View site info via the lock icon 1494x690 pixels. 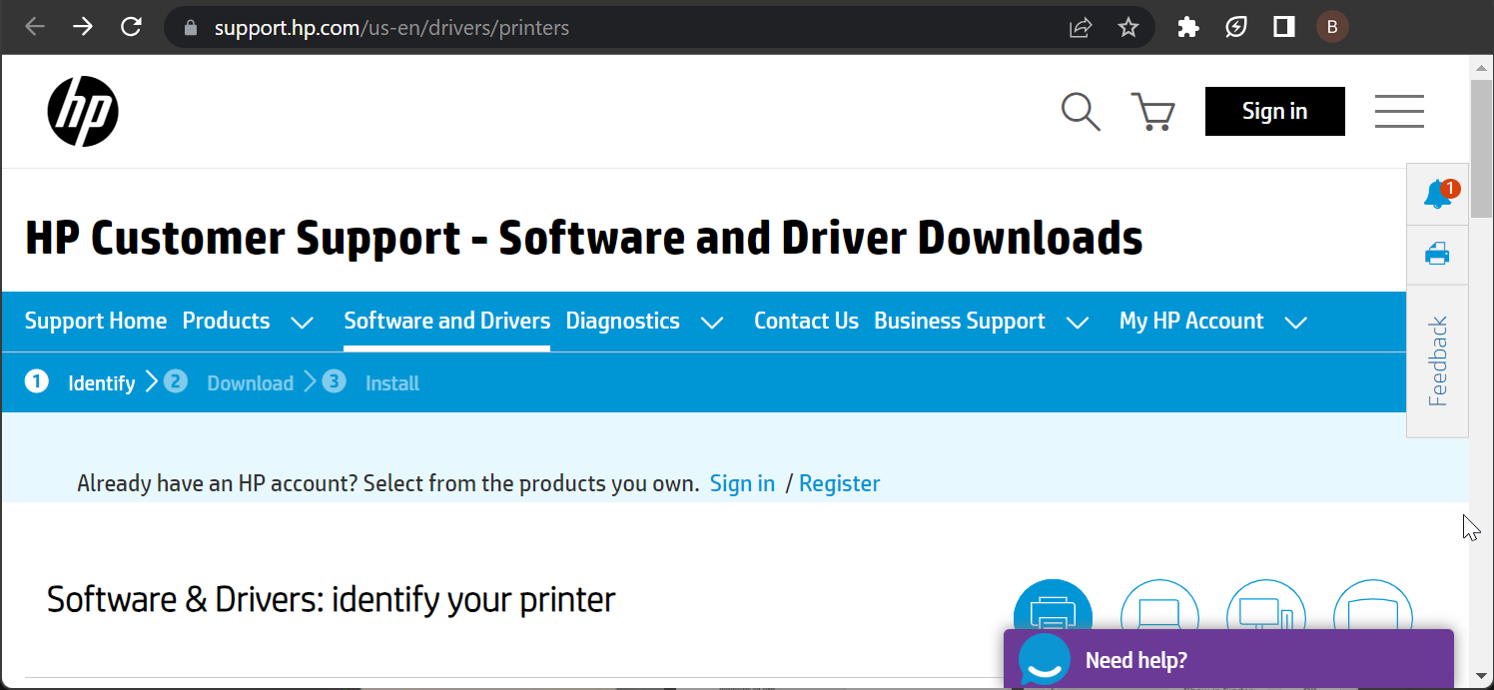192,28
